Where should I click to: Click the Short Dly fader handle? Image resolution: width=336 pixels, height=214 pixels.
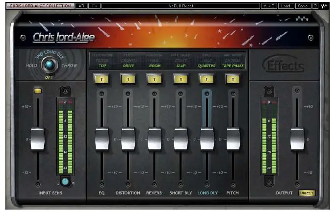pyautogui.click(x=181, y=139)
